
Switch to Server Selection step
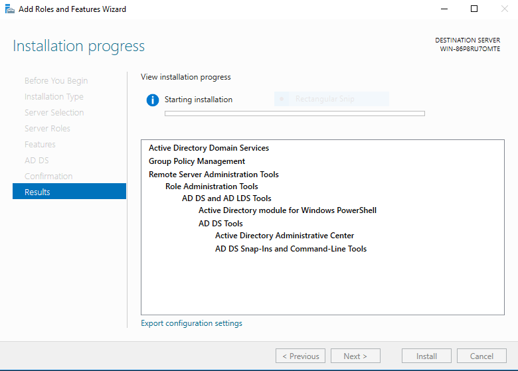pos(54,112)
